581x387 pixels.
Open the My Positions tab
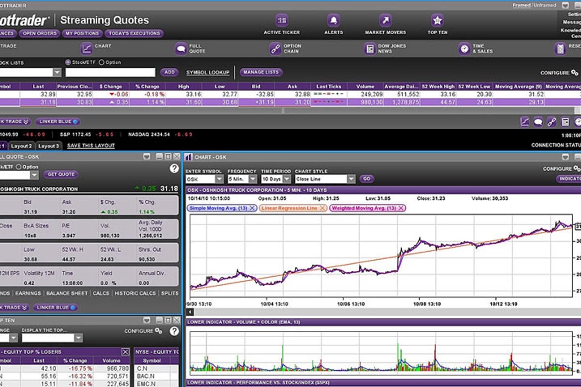point(82,33)
